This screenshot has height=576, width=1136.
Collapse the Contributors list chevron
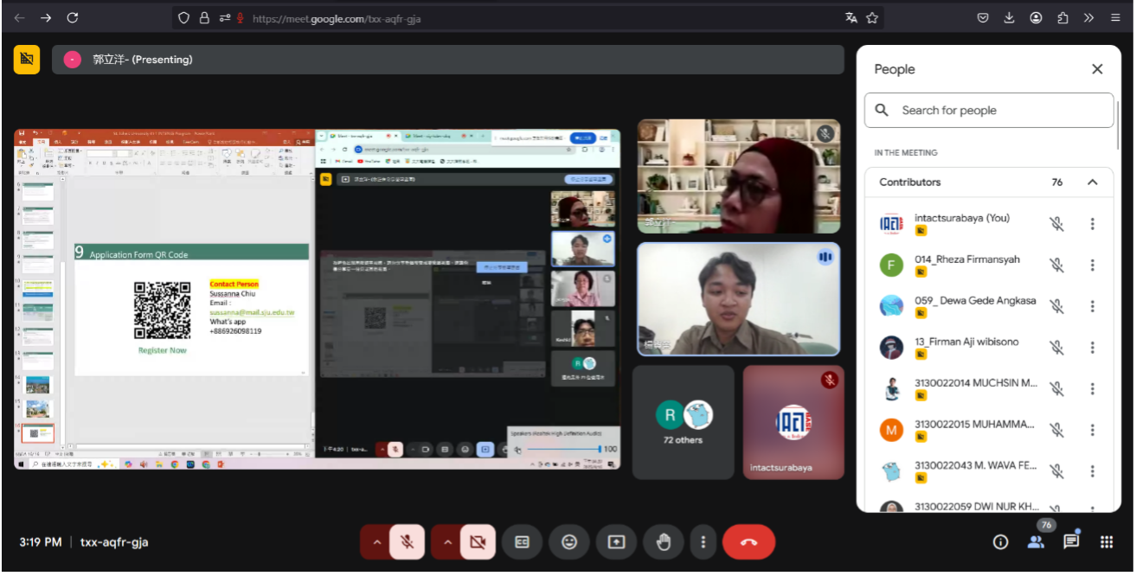tap(1092, 182)
